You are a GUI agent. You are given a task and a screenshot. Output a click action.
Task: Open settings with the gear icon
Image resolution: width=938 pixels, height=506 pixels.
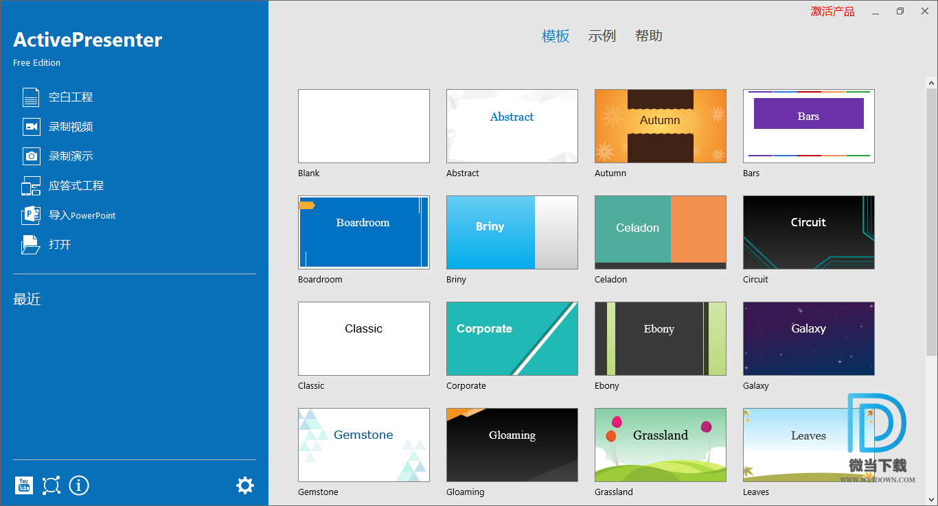(x=245, y=485)
